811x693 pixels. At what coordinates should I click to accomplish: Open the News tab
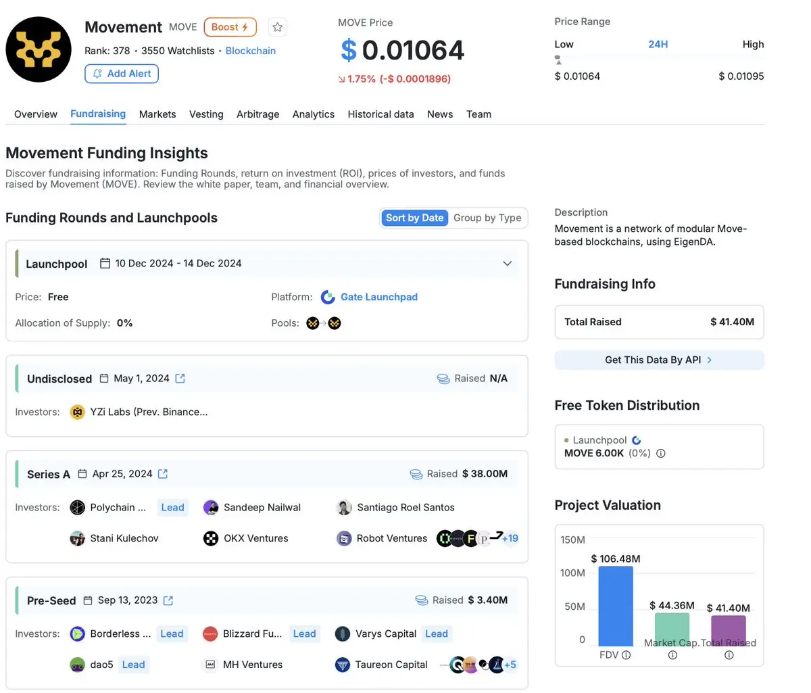tap(440, 114)
